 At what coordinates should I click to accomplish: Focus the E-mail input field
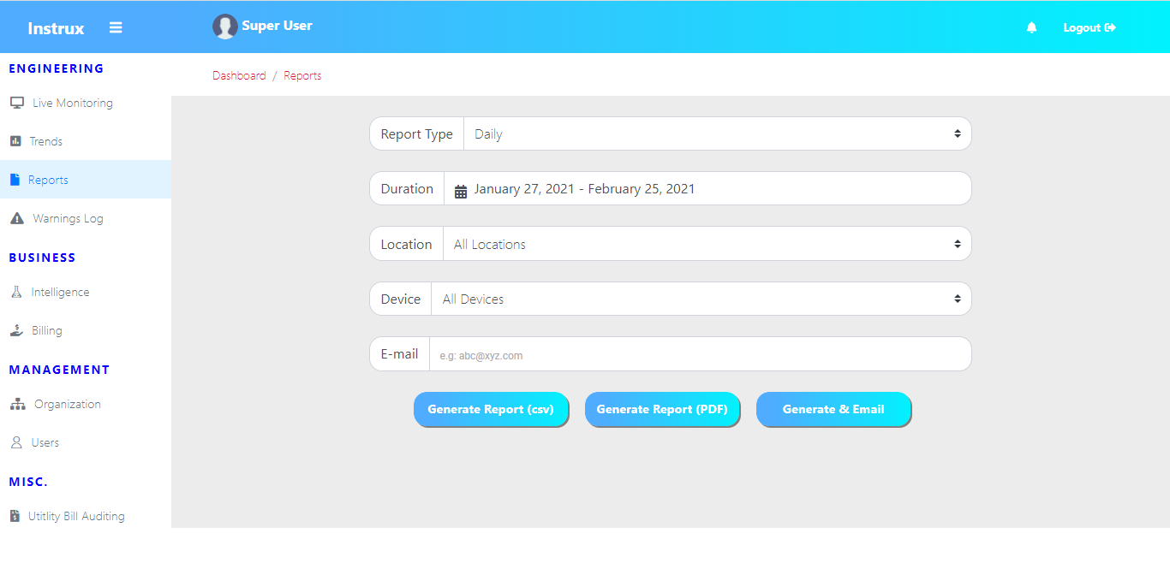point(699,354)
